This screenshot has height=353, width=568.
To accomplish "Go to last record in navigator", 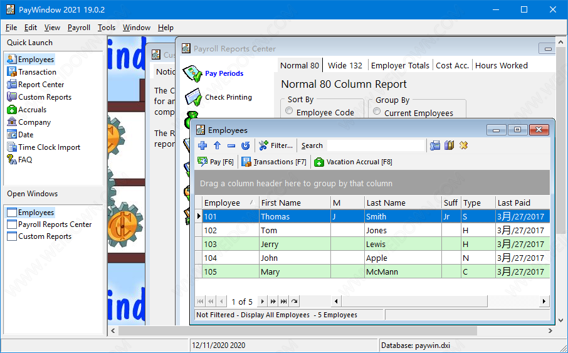I will pyautogui.click(x=283, y=301).
